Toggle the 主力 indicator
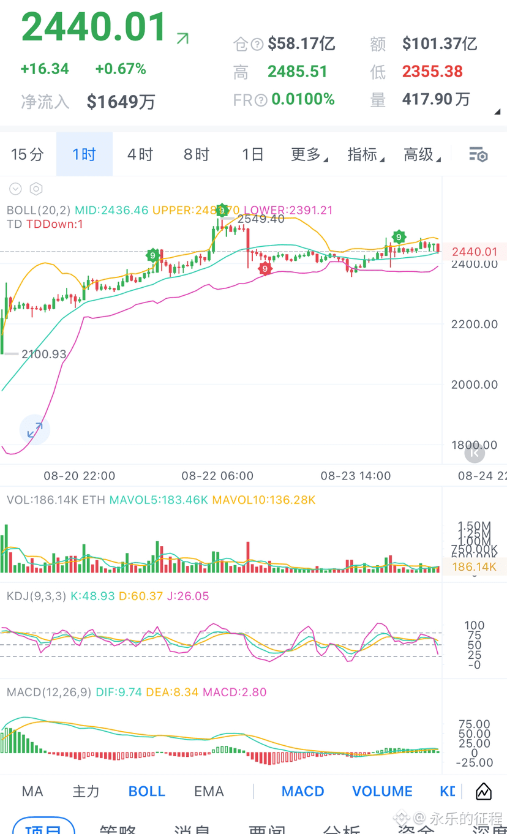Viewport: 507px width, 834px height. [86, 791]
